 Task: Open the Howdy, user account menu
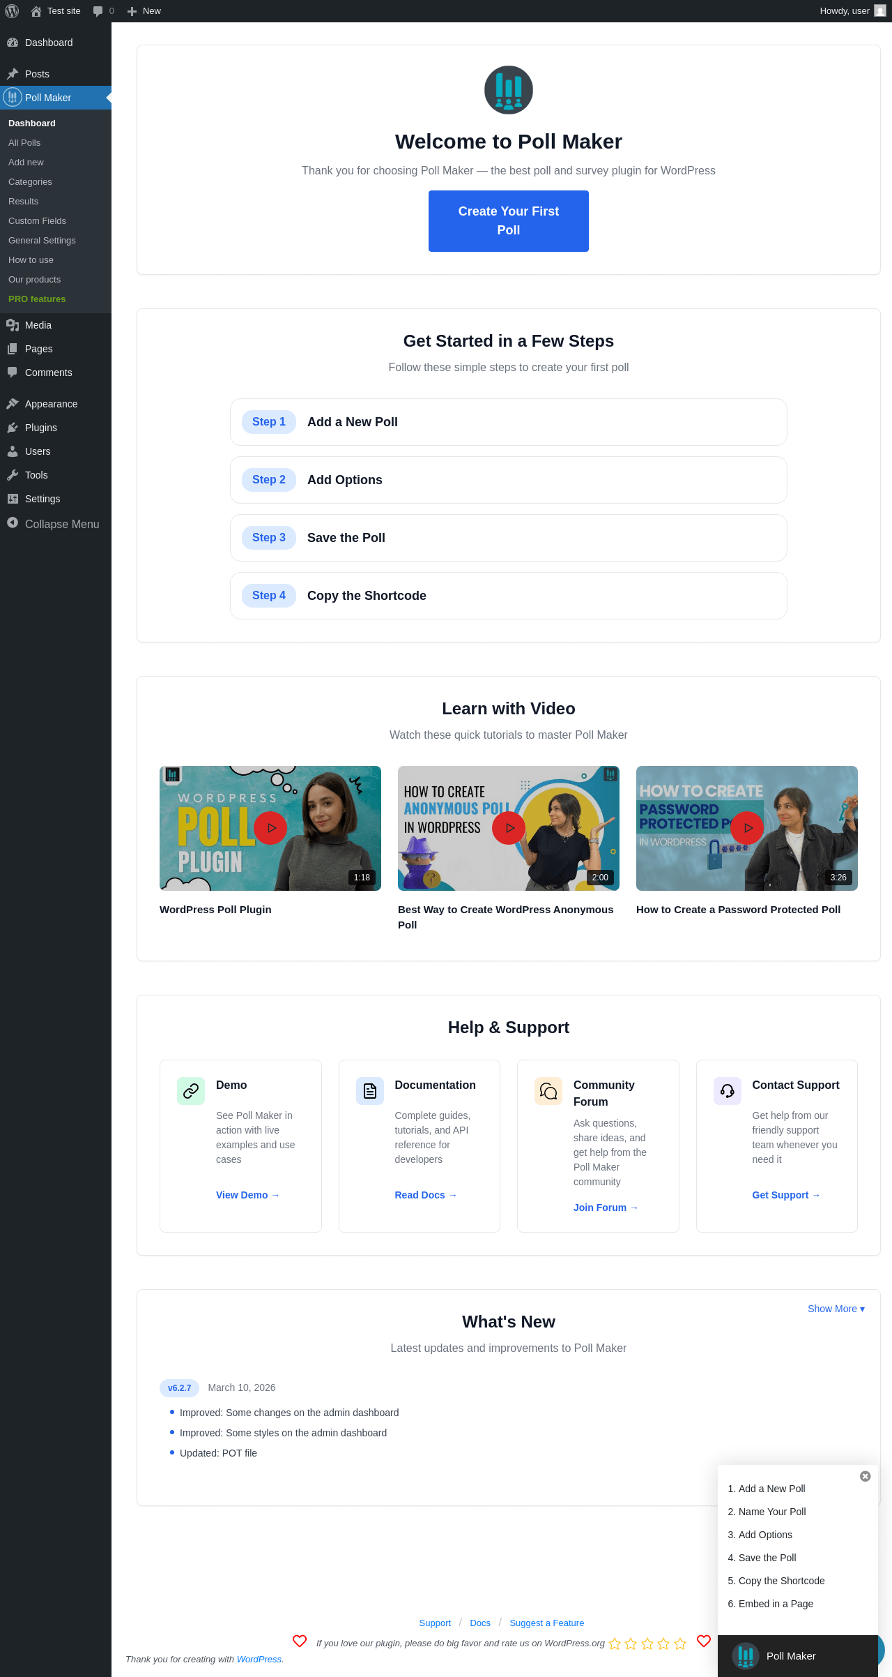[852, 11]
